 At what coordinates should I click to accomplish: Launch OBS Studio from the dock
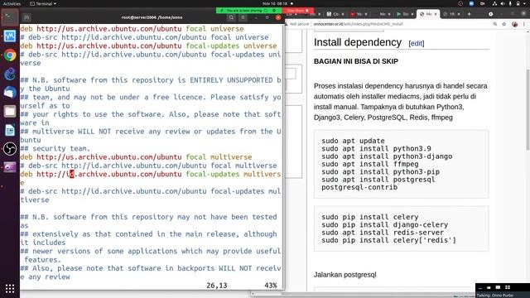(x=9, y=149)
